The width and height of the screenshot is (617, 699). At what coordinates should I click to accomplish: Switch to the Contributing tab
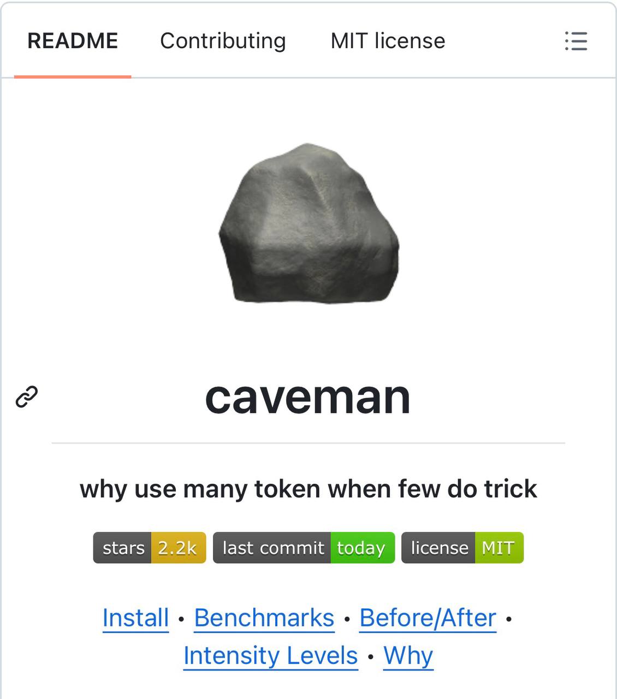(223, 41)
